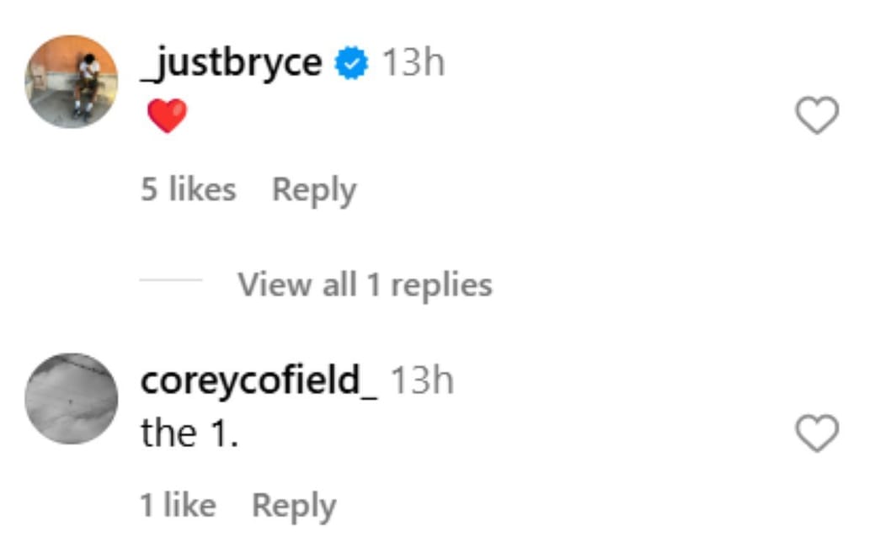Tap the heart outline next to the emoji comment
Screen dimensions: 880x553
817,116
